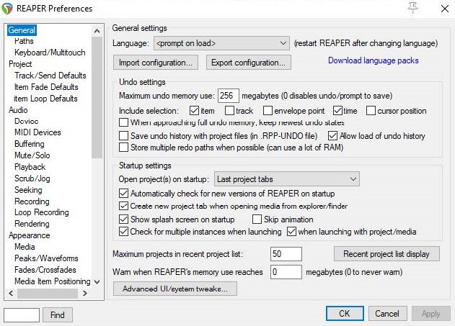The height and width of the screenshot is (326, 455).
Task: Open Scrub/Jog preferences page
Action: click(32, 178)
